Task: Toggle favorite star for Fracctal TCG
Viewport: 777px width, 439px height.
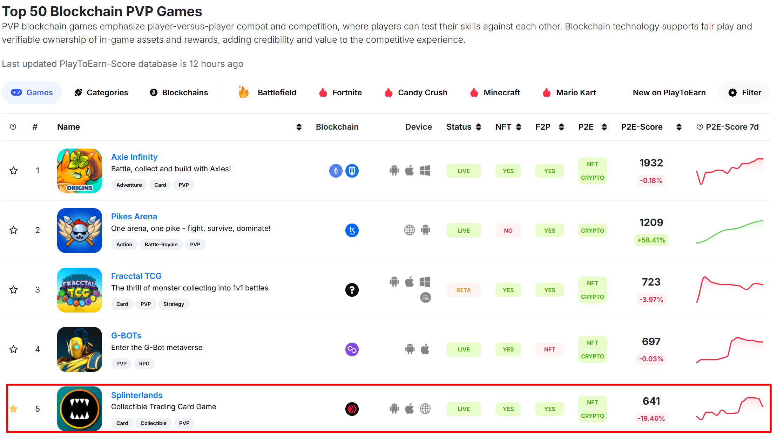Action: tap(13, 290)
